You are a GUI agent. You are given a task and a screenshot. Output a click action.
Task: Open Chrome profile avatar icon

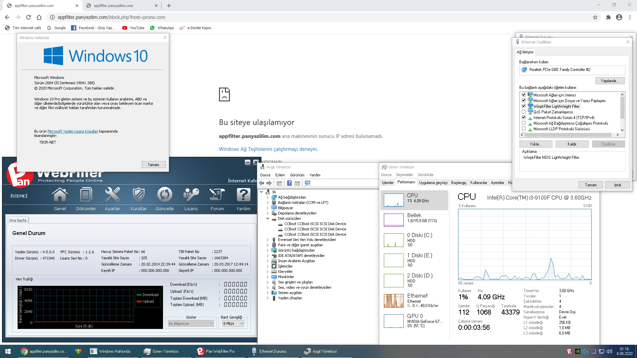click(619, 17)
